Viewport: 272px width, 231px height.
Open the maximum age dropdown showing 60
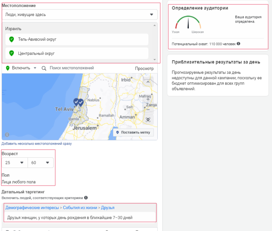[x=40, y=163]
